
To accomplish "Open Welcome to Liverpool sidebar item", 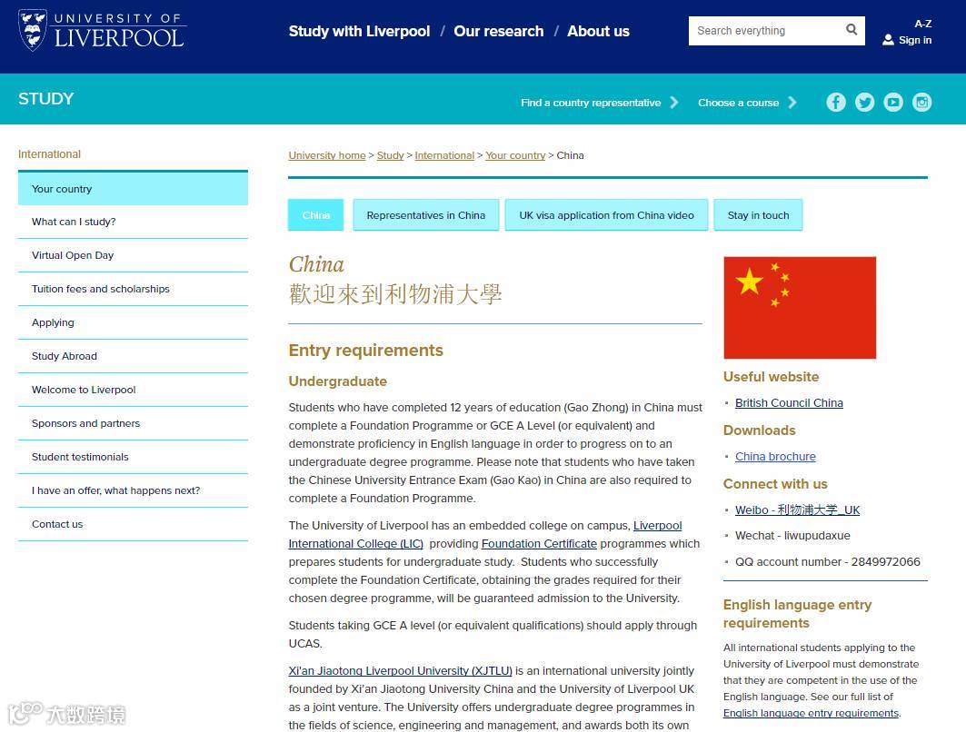I will (x=133, y=389).
